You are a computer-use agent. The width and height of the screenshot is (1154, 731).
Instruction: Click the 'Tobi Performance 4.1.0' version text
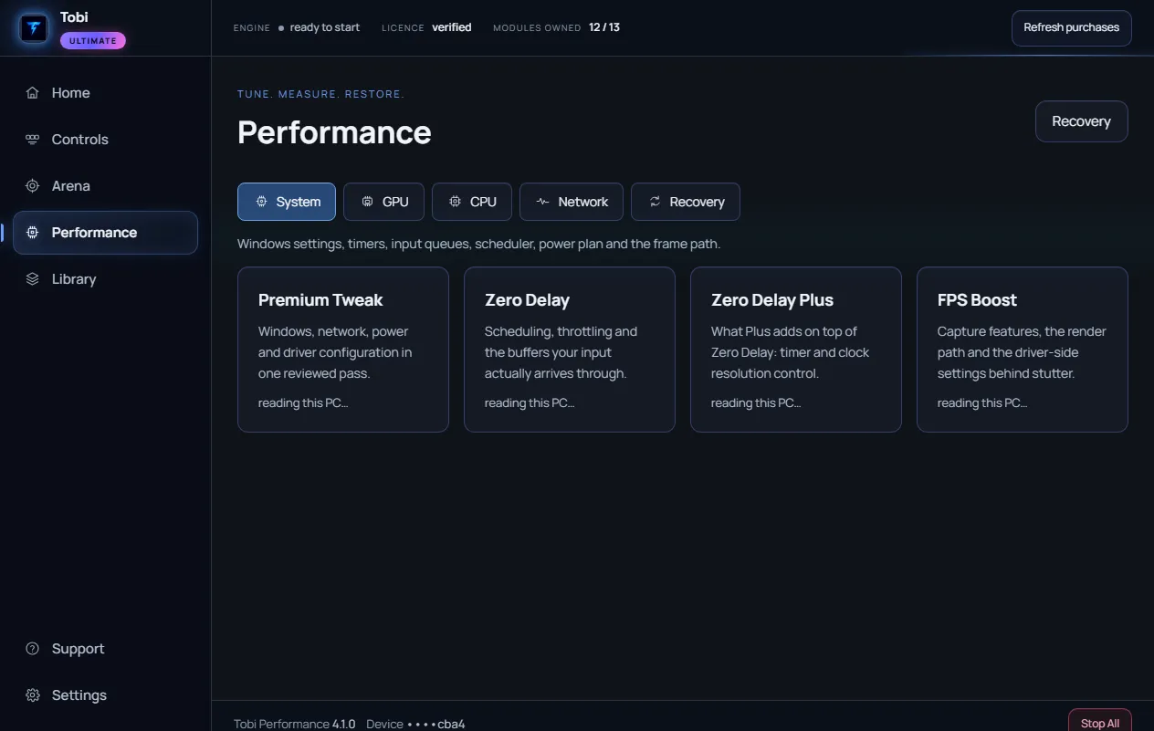tap(295, 724)
